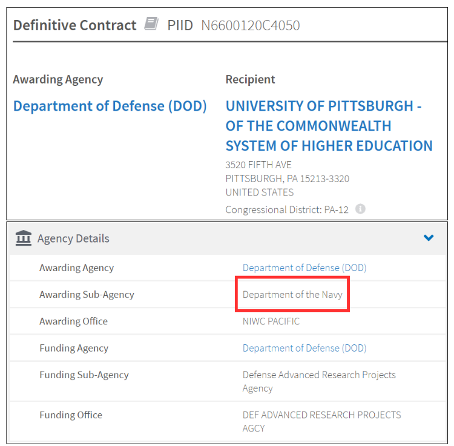Click the 3520 FIFTH AVE address line
Screen dimensions: 454x446
click(x=258, y=165)
